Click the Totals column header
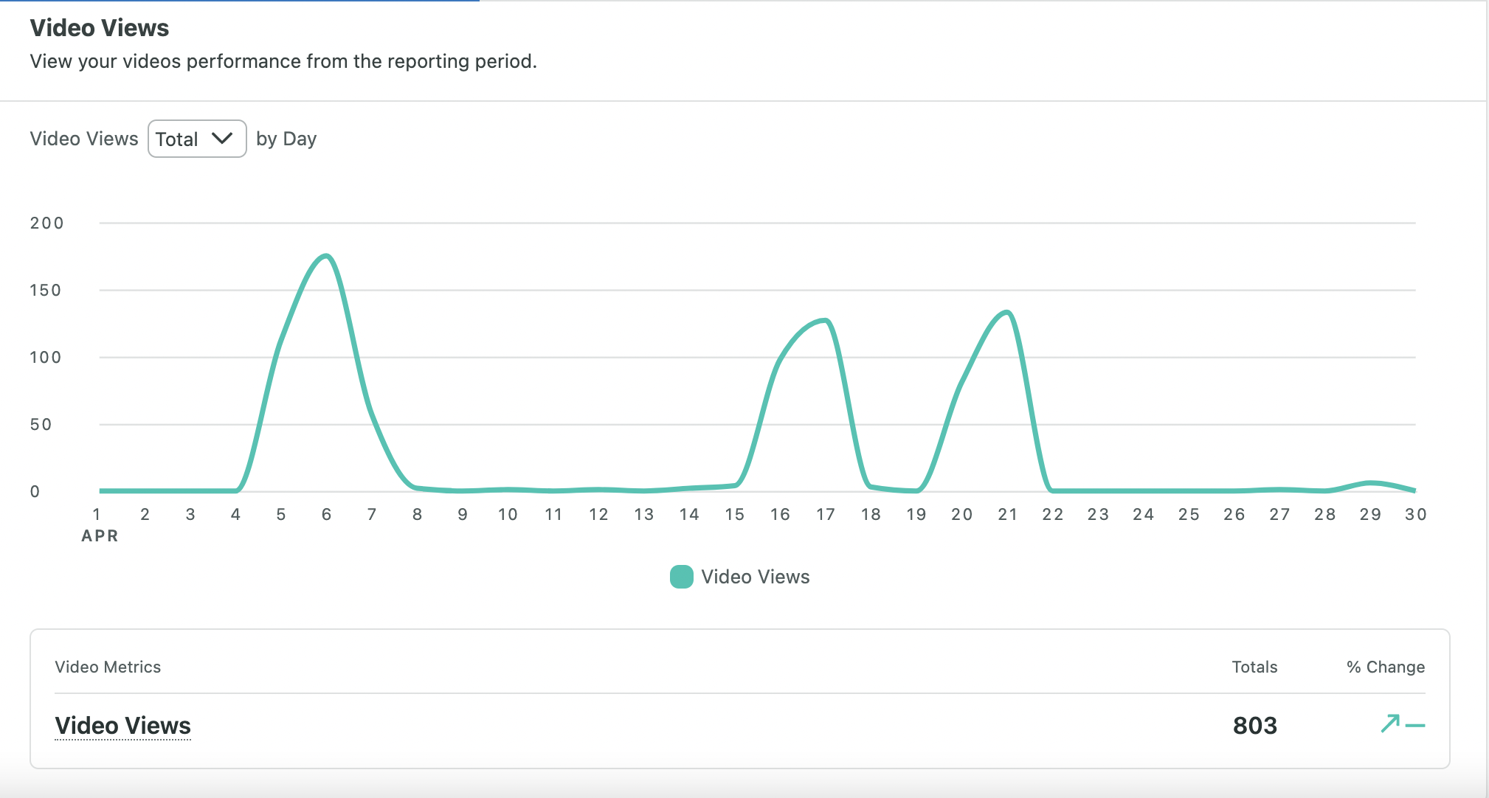 [1254, 667]
